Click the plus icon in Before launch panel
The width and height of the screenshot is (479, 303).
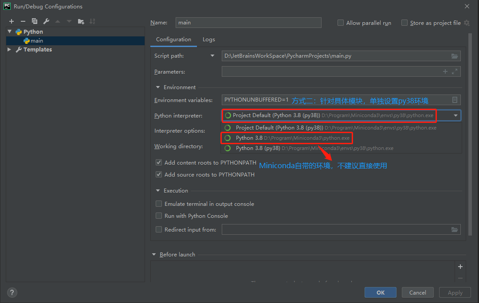(x=460, y=267)
